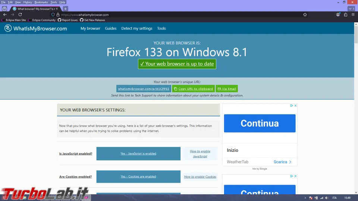Open the How to enable Cookies link
This screenshot has height=201, width=358.
coord(200,177)
